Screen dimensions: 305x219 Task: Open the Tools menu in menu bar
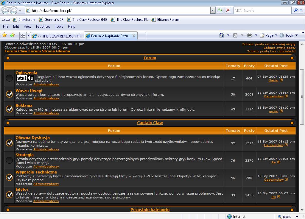pos(59,26)
